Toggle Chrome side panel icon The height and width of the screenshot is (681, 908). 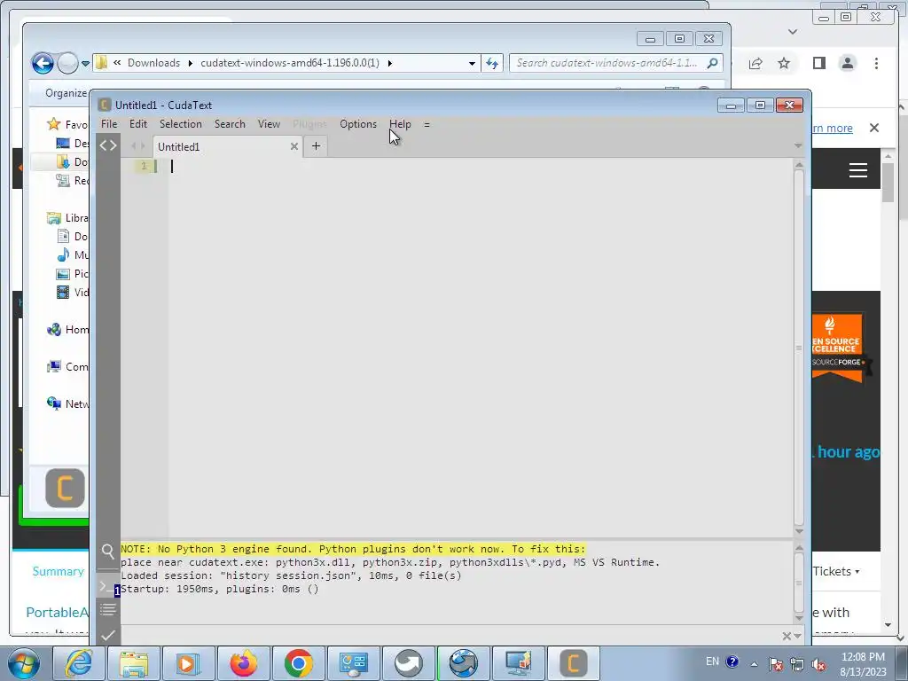pos(818,63)
